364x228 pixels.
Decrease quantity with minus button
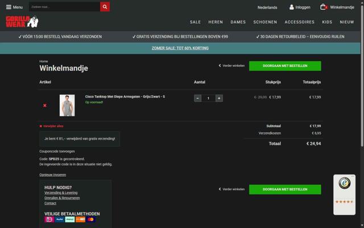pos(197,98)
